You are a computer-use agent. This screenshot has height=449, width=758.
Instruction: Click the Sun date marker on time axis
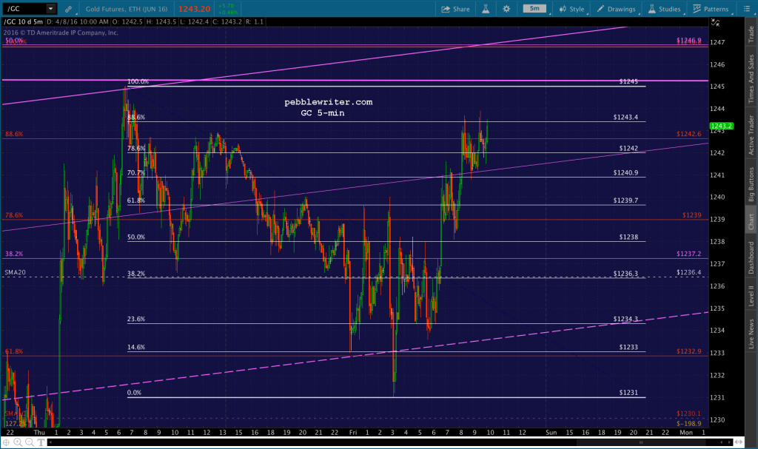[551, 432]
